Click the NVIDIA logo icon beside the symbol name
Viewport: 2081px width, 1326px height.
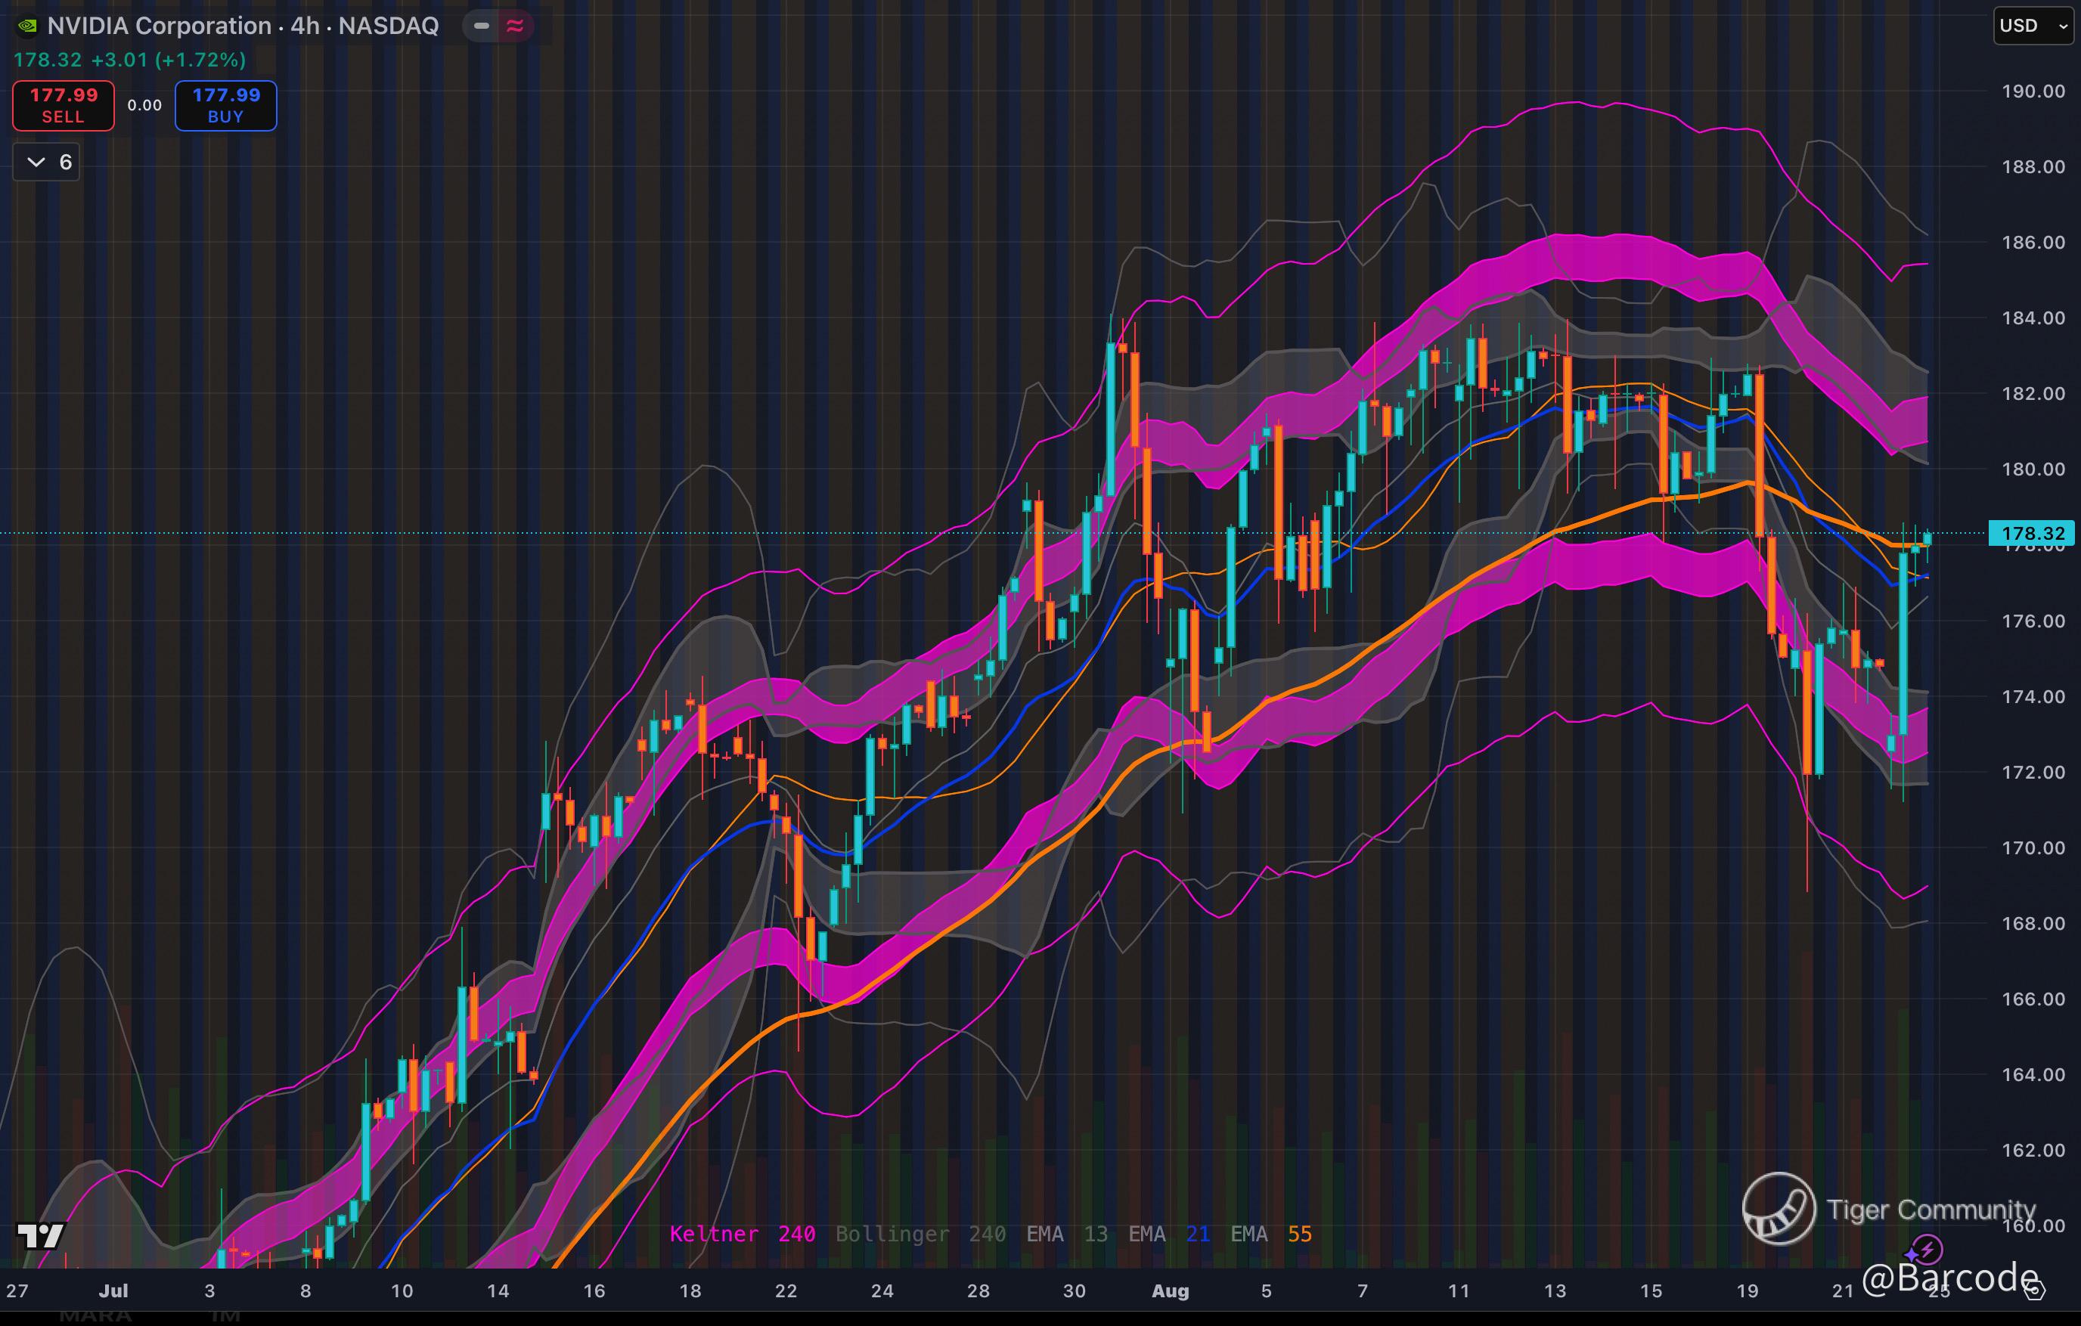click(x=26, y=26)
